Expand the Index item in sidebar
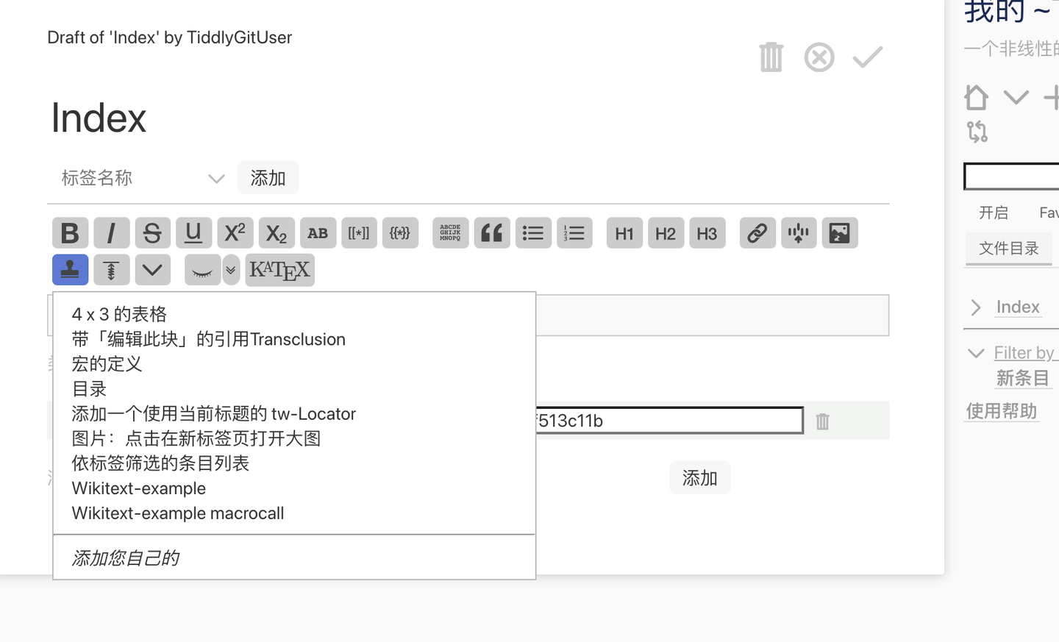 975,307
